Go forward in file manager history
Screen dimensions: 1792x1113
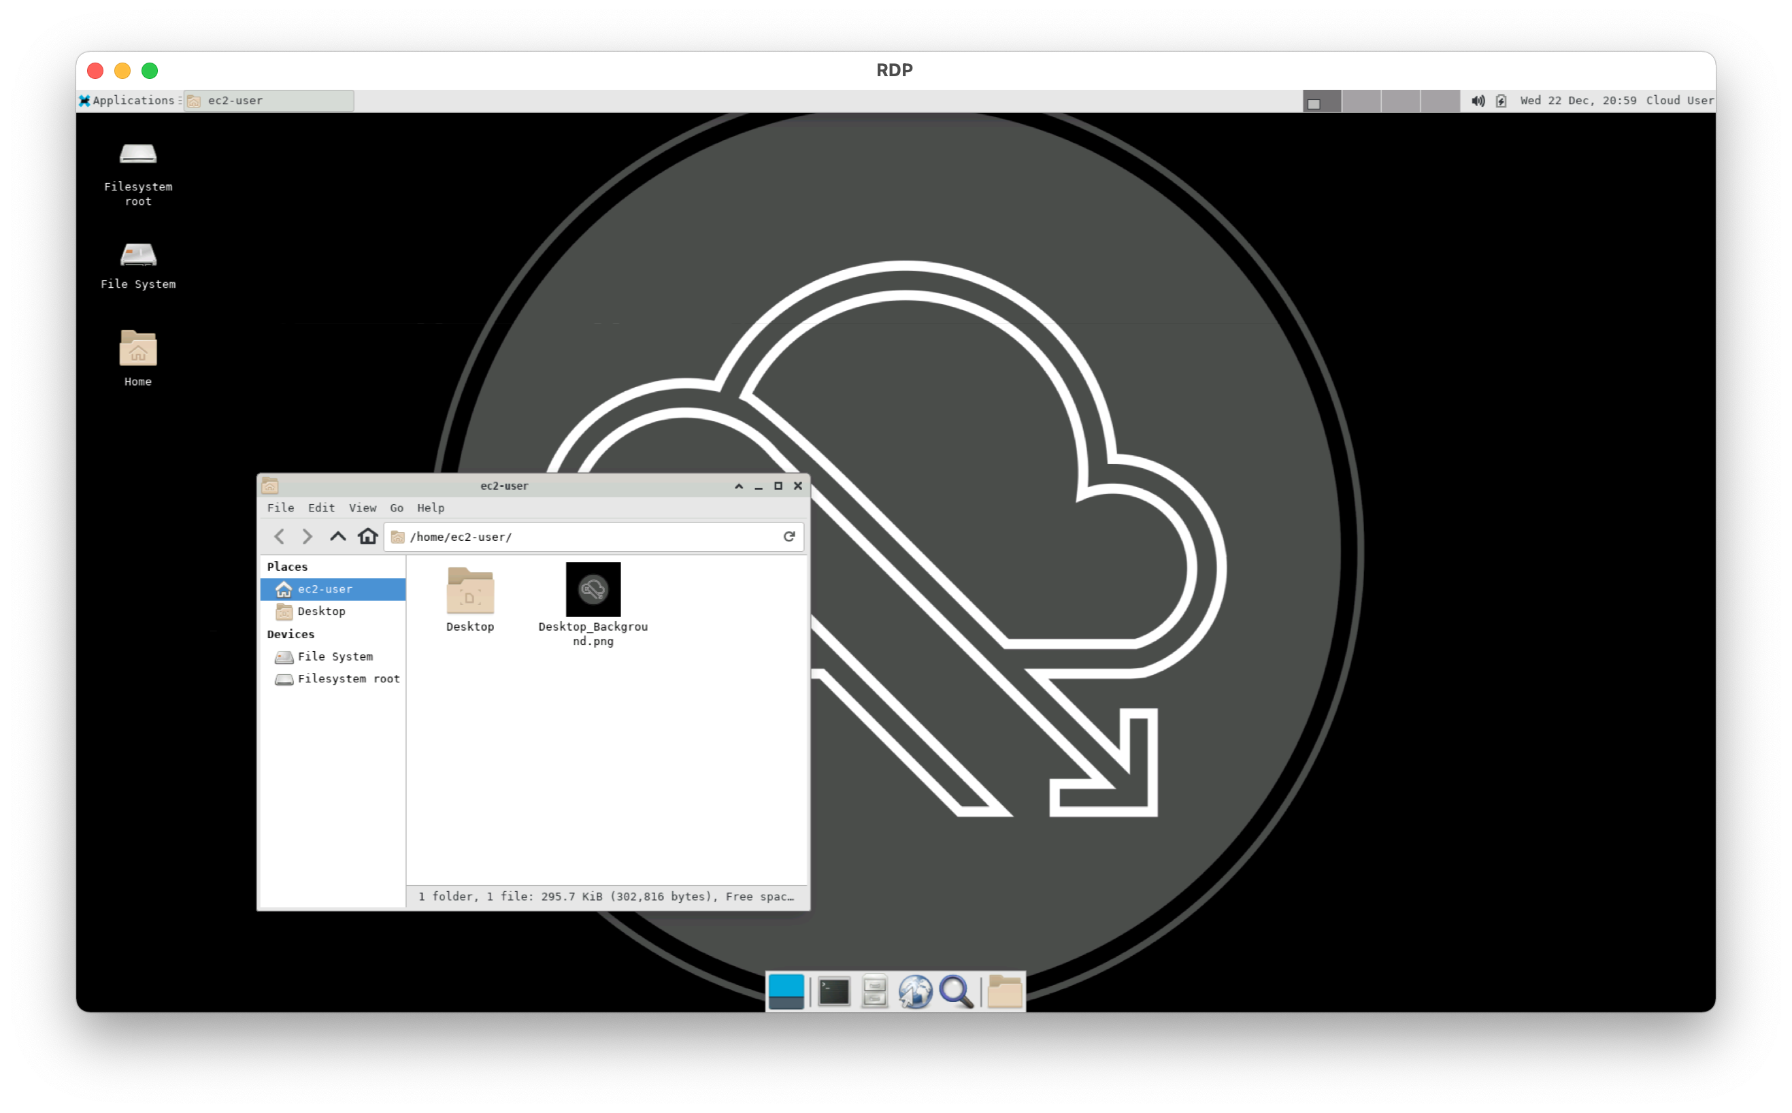click(x=307, y=537)
